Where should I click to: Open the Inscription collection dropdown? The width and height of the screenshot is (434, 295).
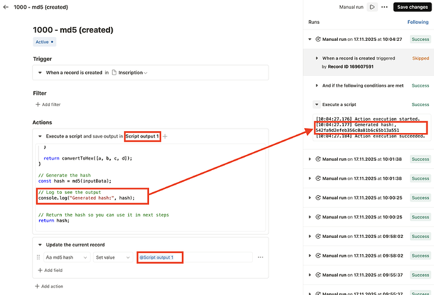pos(146,73)
